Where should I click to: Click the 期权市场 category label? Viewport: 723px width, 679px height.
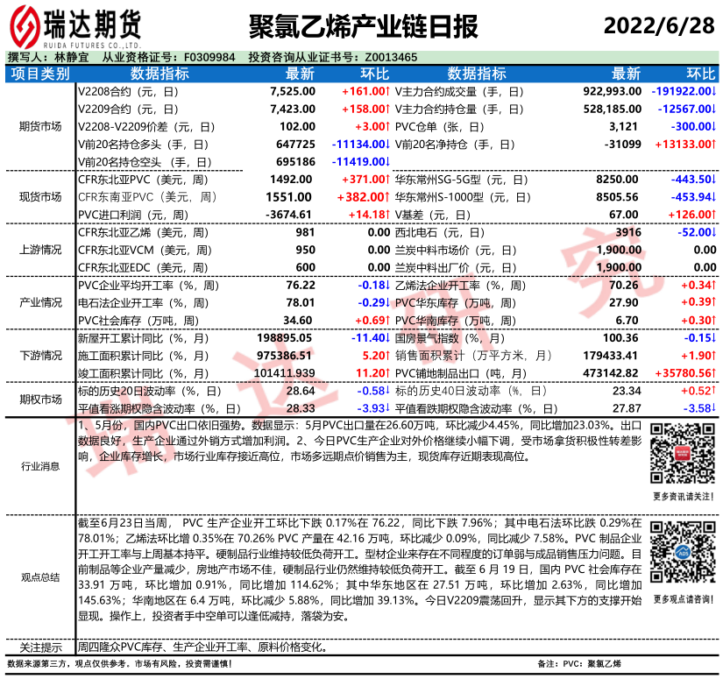click(x=40, y=400)
